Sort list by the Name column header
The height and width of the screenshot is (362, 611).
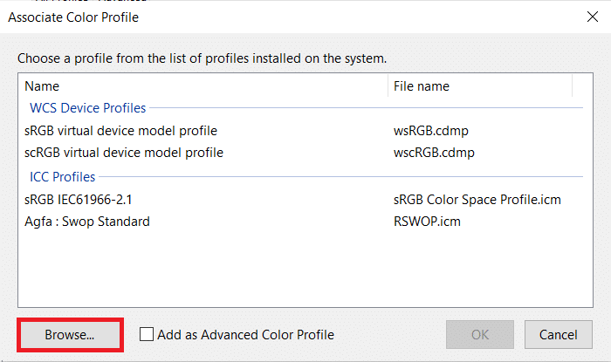point(201,86)
